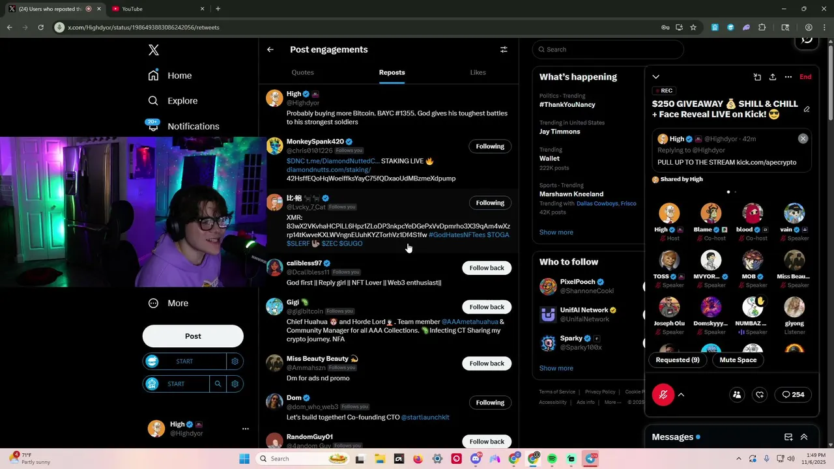Click the magnifier icon beside second START

point(218,384)
